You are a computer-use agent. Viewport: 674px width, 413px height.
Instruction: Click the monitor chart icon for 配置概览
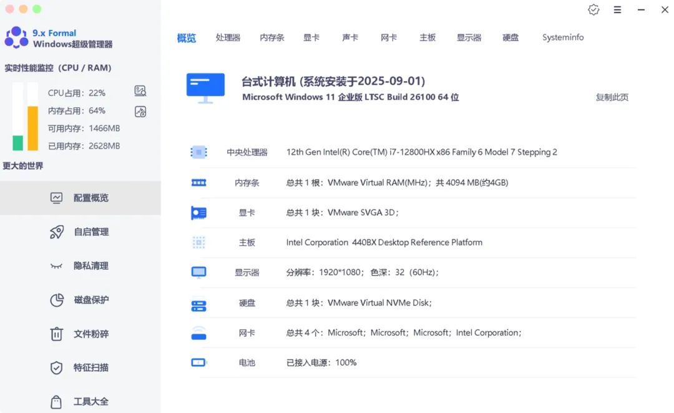tap(56, 198)
